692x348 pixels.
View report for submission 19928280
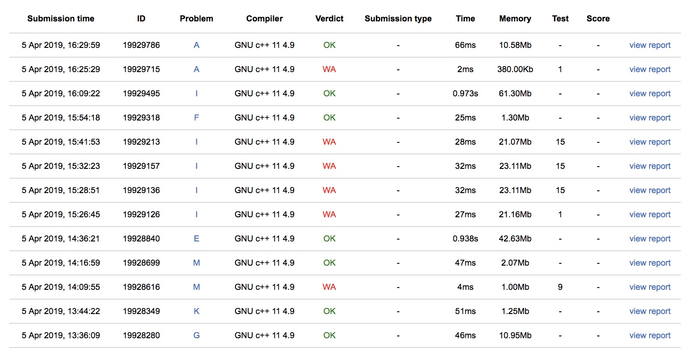coord(650,335)
